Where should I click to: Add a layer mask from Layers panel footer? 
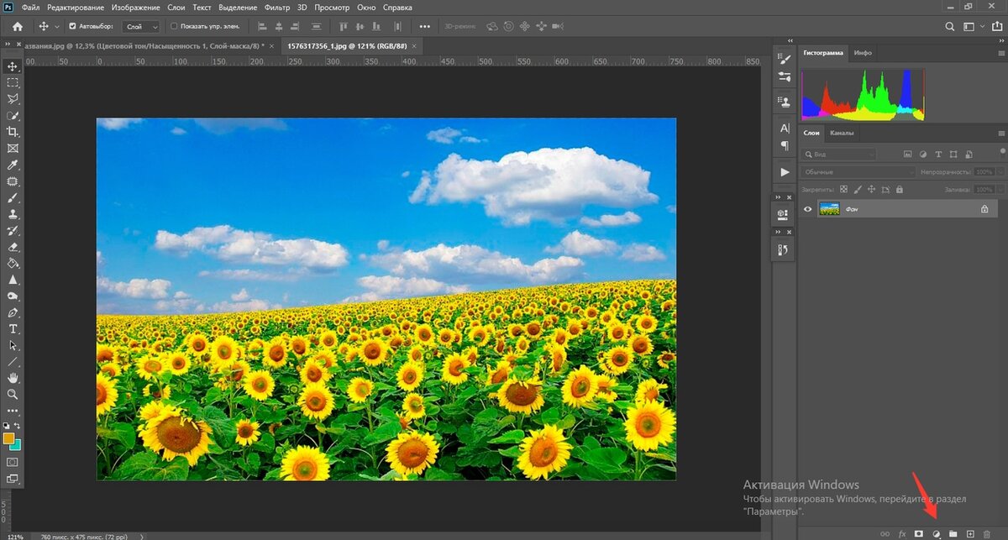point(919,533)
